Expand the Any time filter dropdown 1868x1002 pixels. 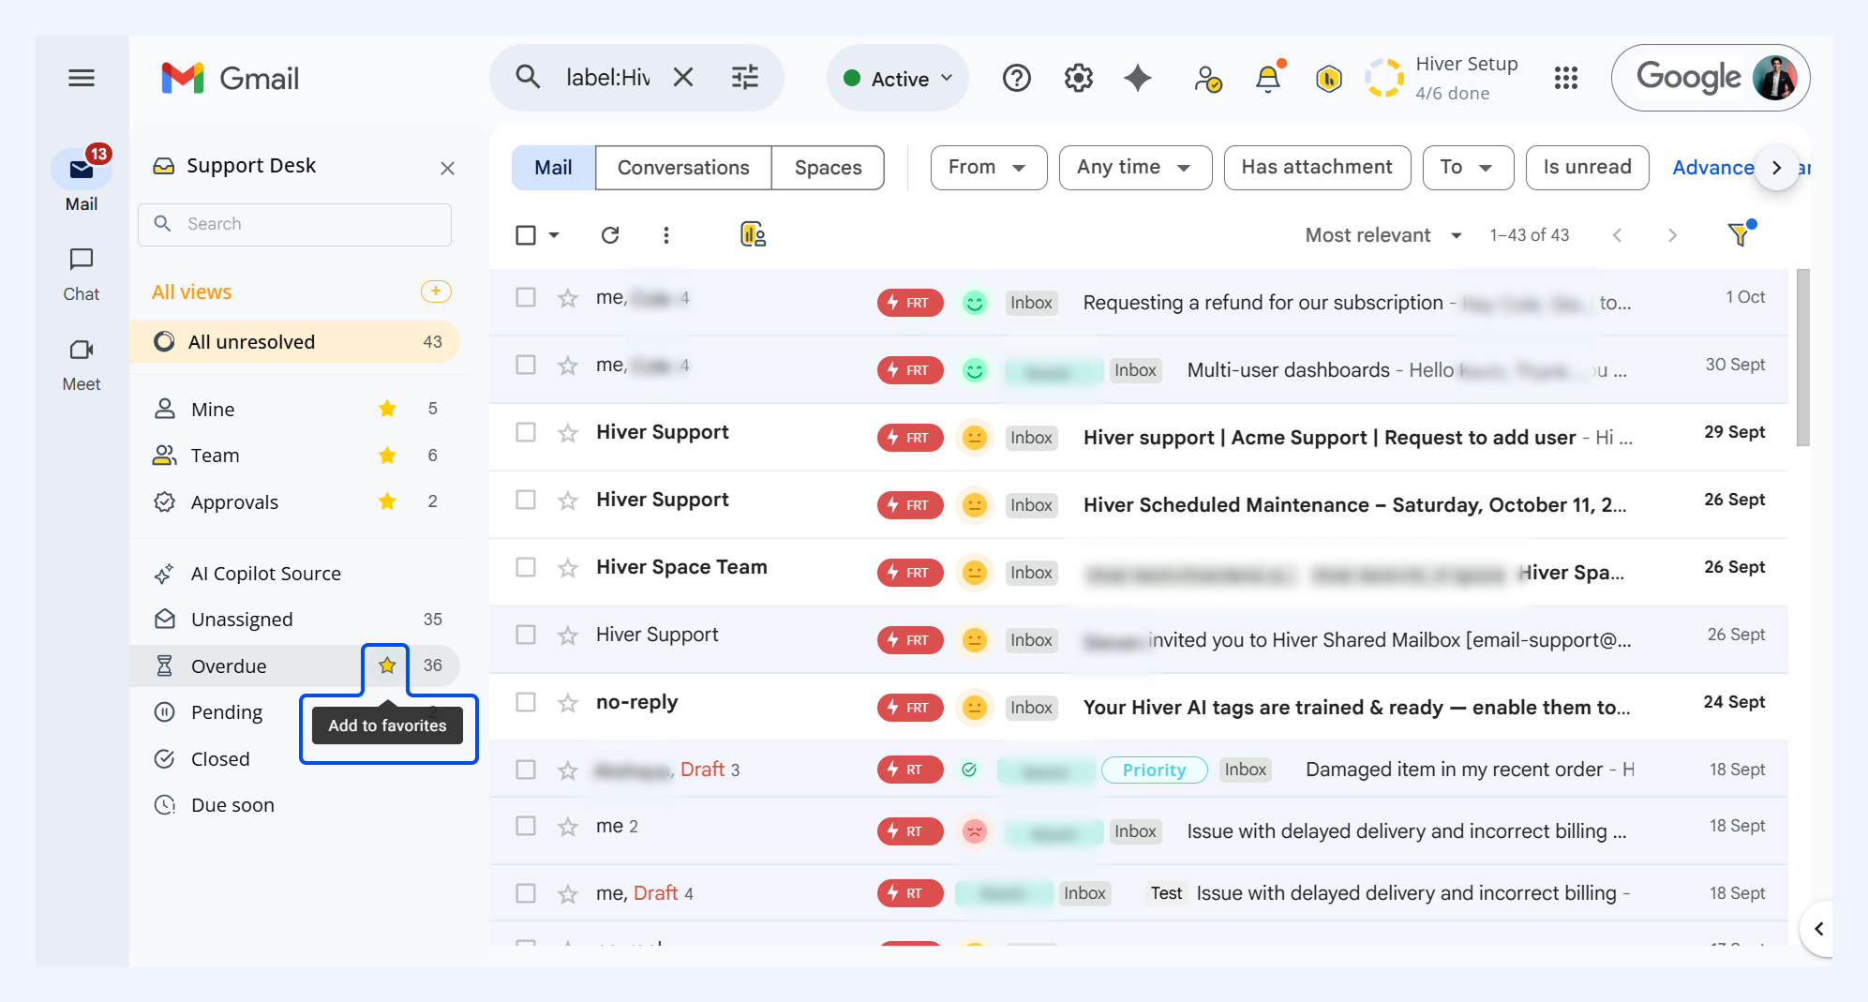1135,168
